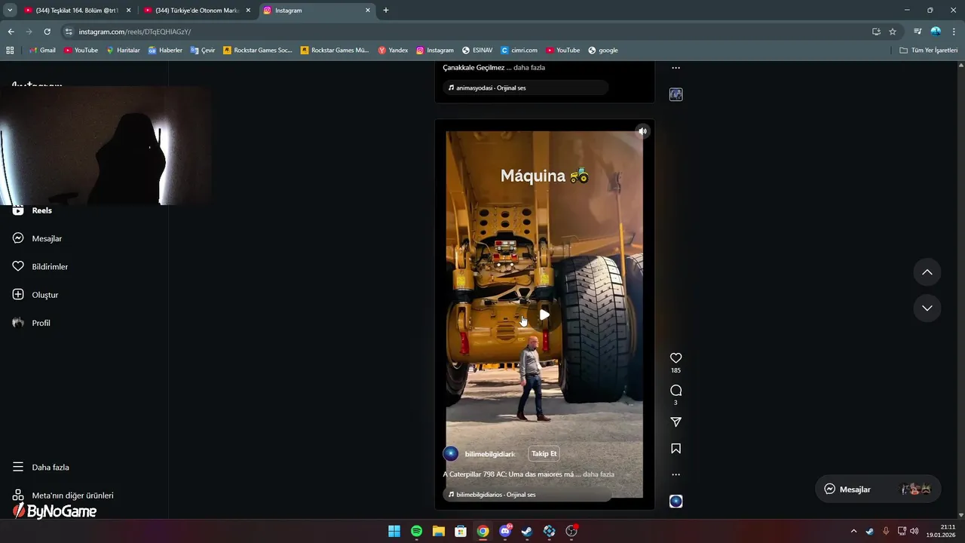Viewport: 965px width, 543px height.
Task: Open more options dots for Máquina reel
Action: point(675,474)
